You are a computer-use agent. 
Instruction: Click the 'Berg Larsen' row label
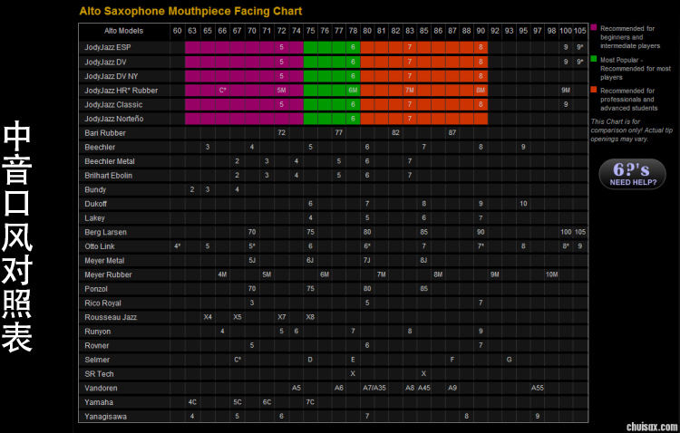coord(105,232)
